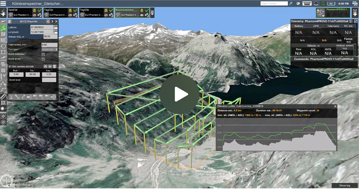Image resolution: width=359 pixels, height=189 pixels.
Task: Click the Show log button
Action: [344, 185]
